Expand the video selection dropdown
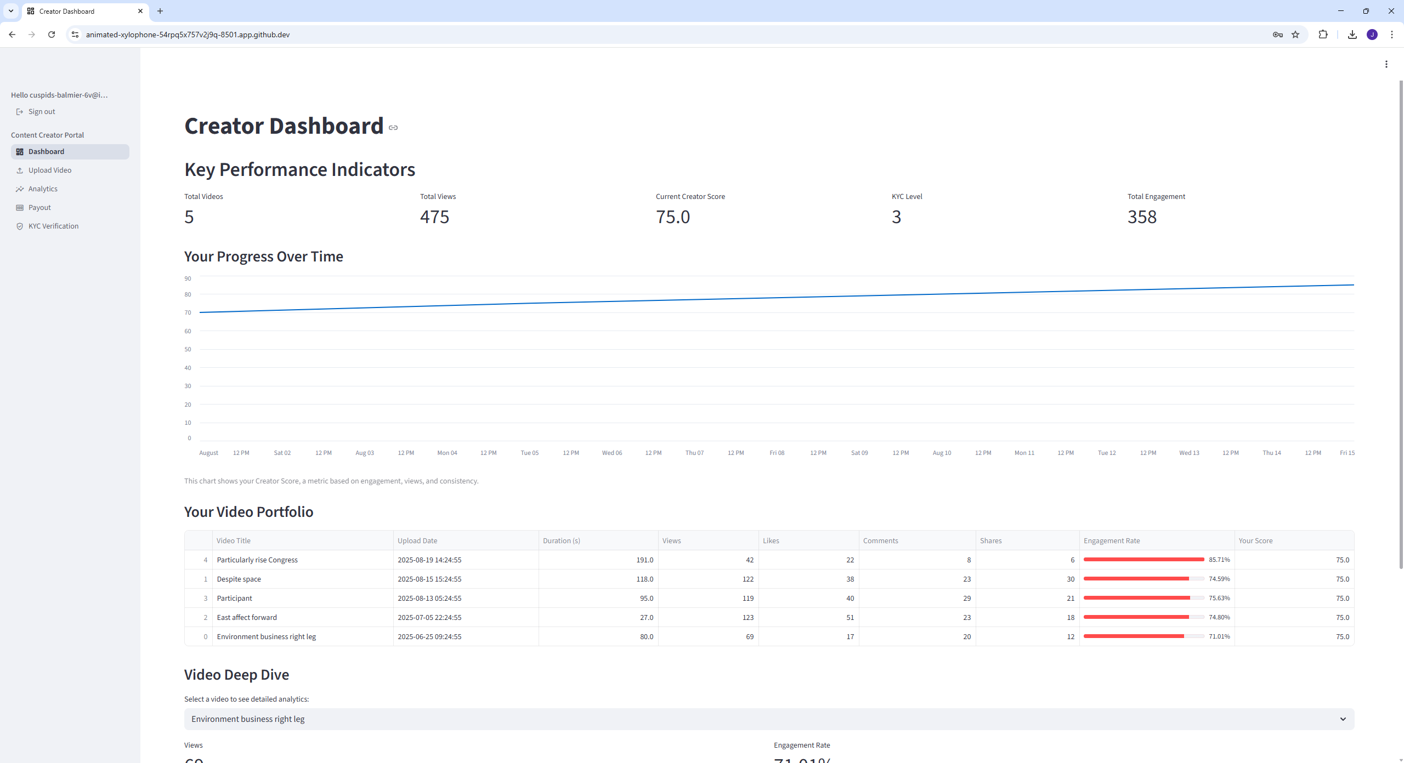The width and height of the screenshot is (1404, 763). coord(768,719)
